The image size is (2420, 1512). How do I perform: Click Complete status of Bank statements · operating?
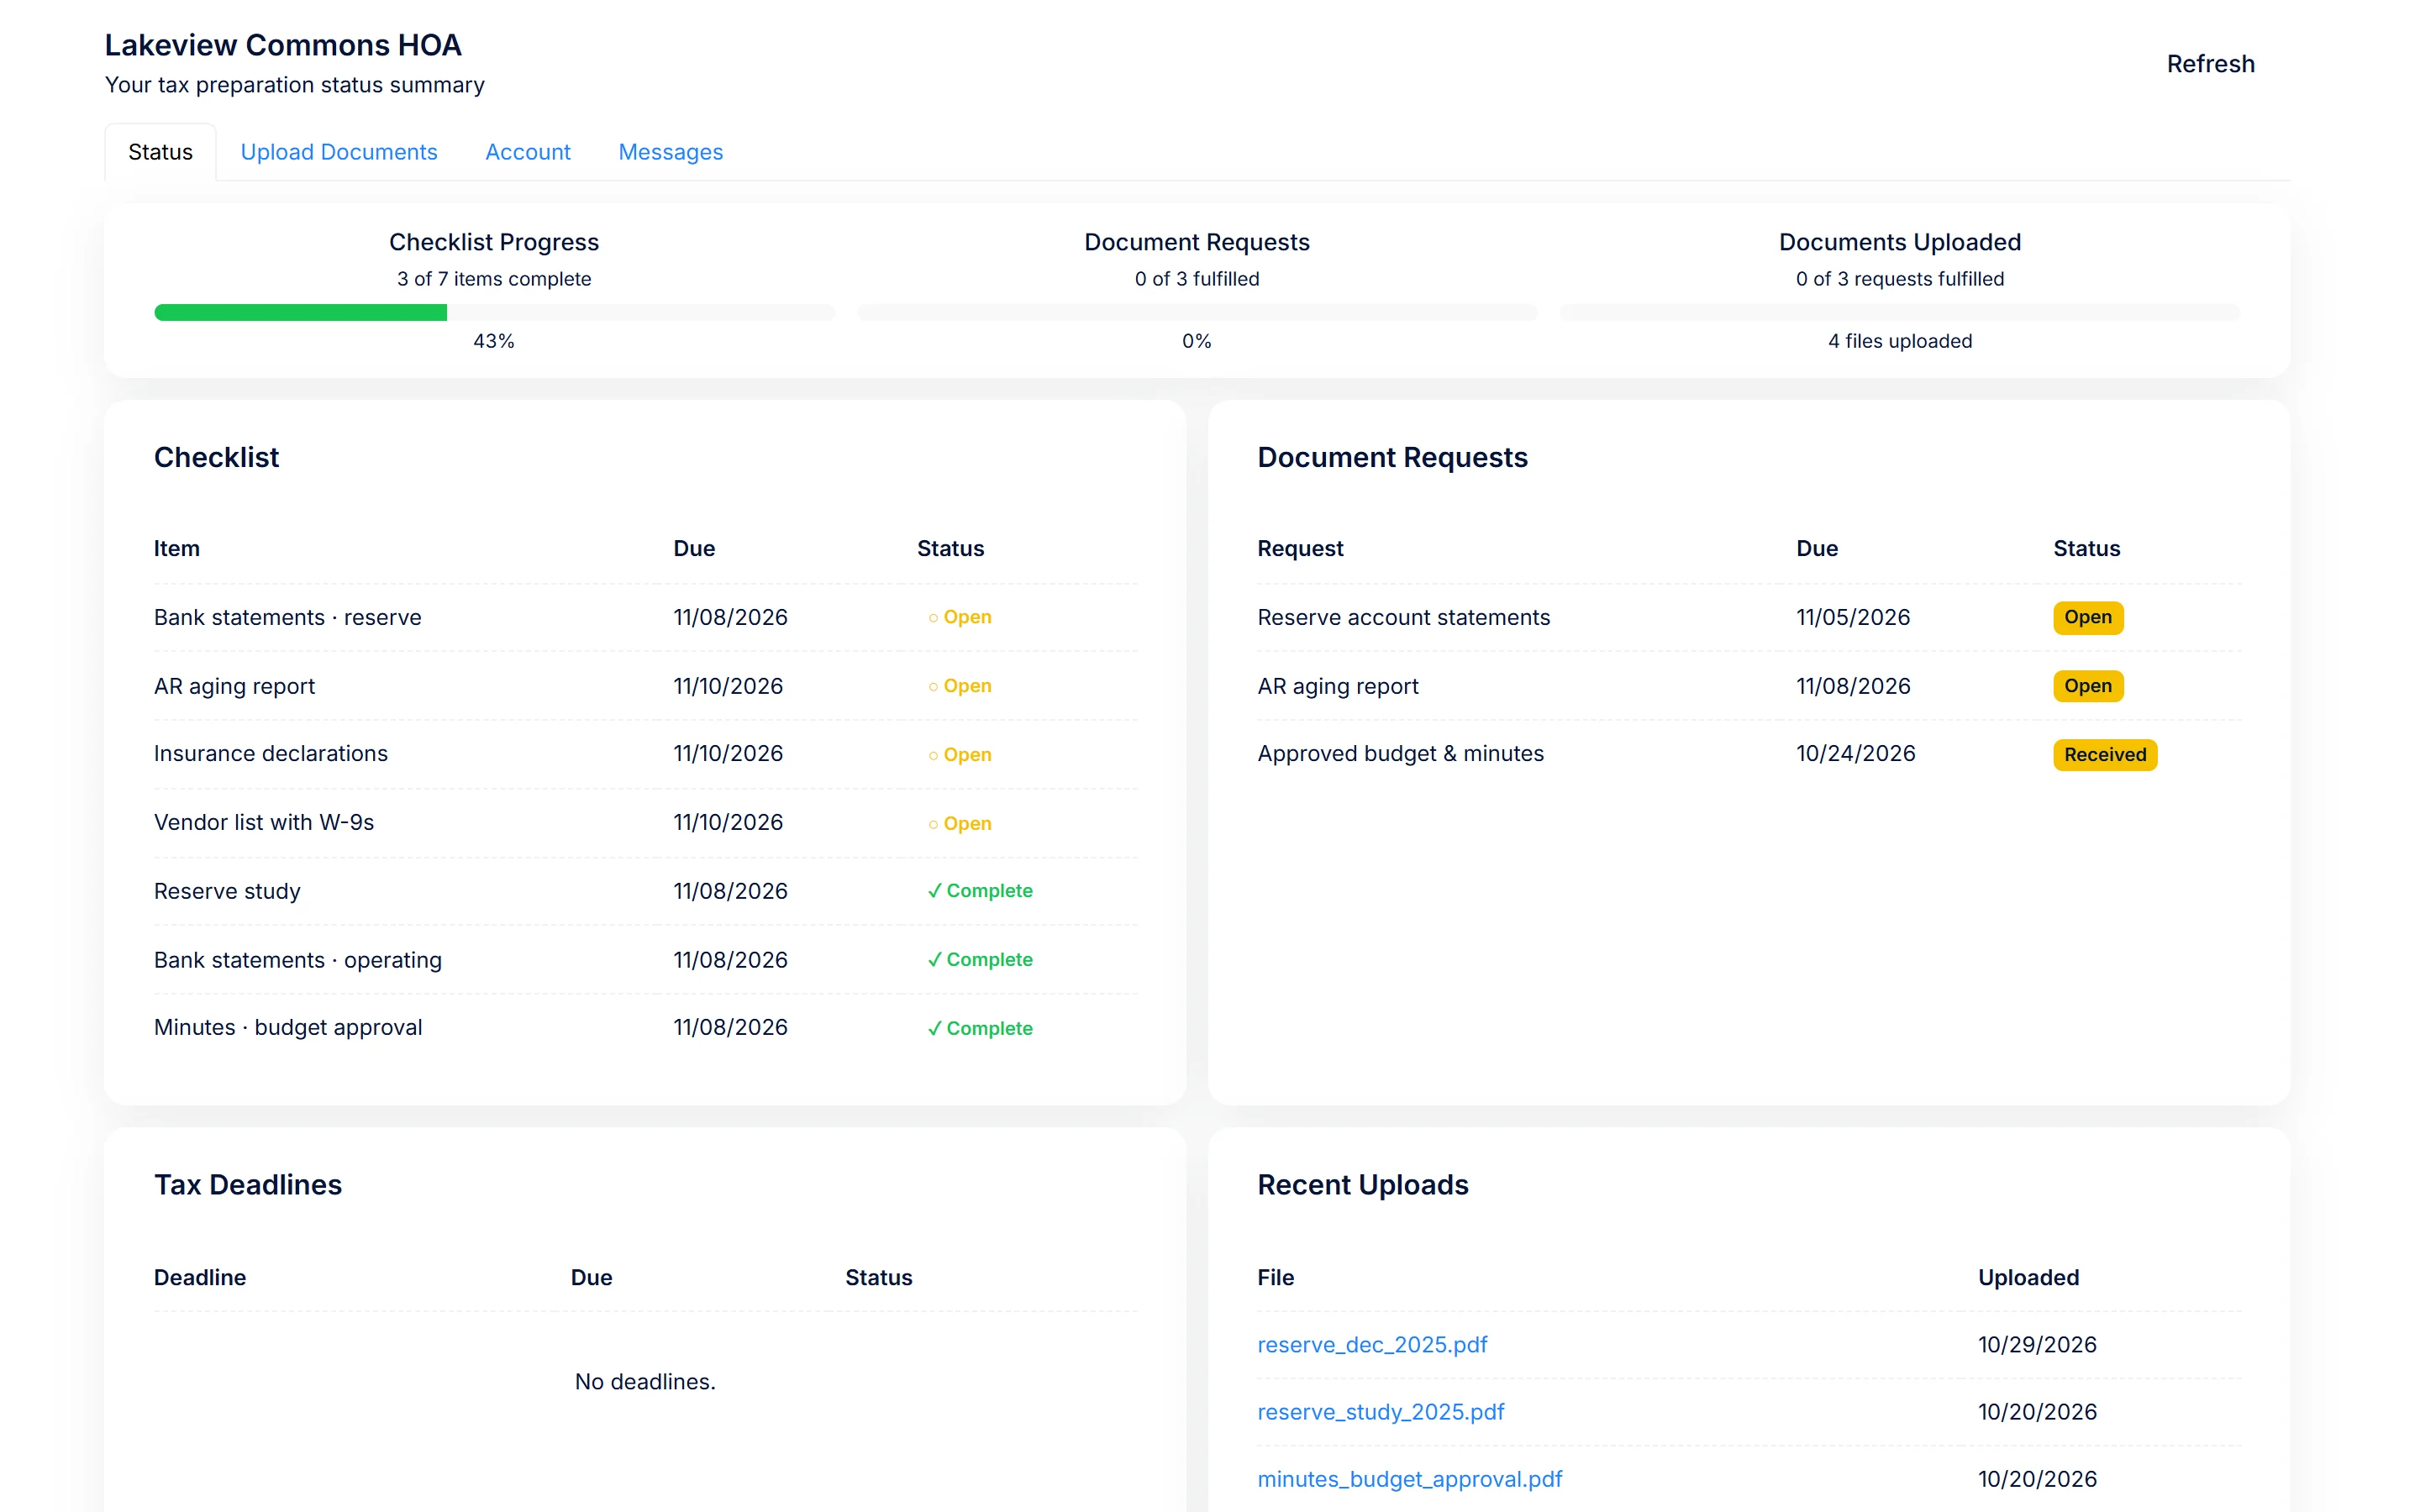(x=980, y=959)
